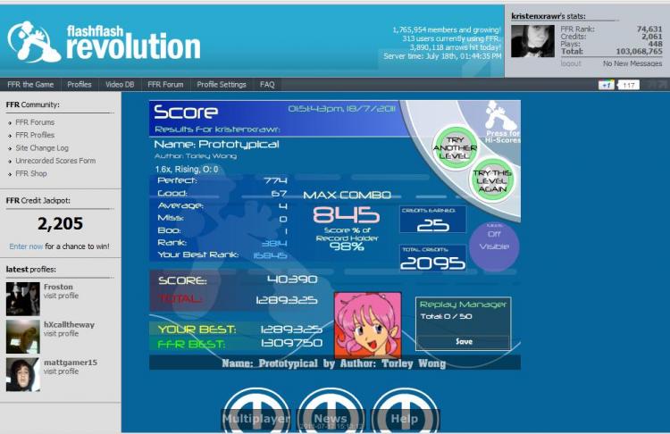Visit Froston's profile link

click(x=61, y=296)
